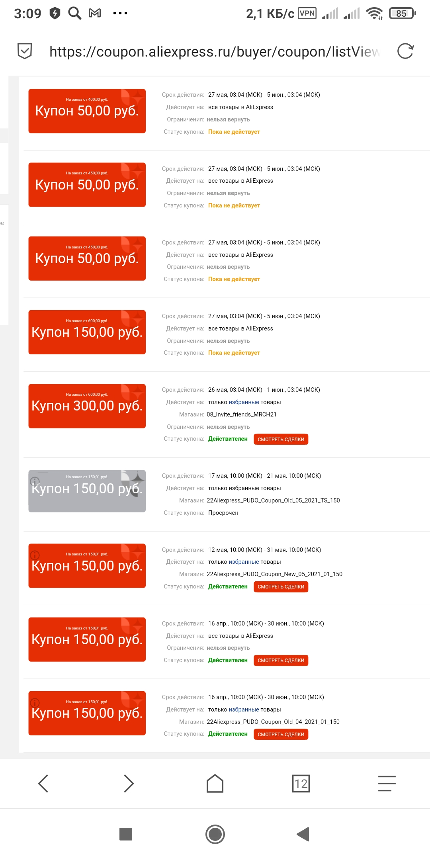
Task: Select the coupon card for orders from 400,00 руб.
Action: pos(87,111)
